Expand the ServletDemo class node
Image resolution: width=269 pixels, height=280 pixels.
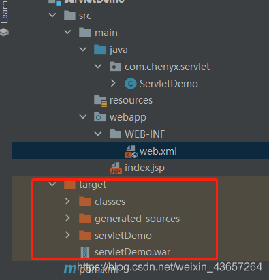click(x=113, y=83)
